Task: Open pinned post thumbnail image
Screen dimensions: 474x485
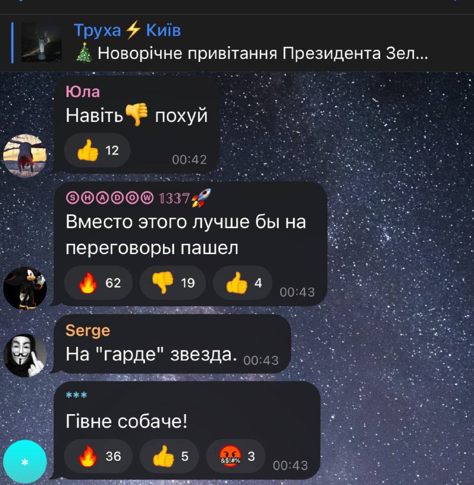Action: (x=41, y=42)
